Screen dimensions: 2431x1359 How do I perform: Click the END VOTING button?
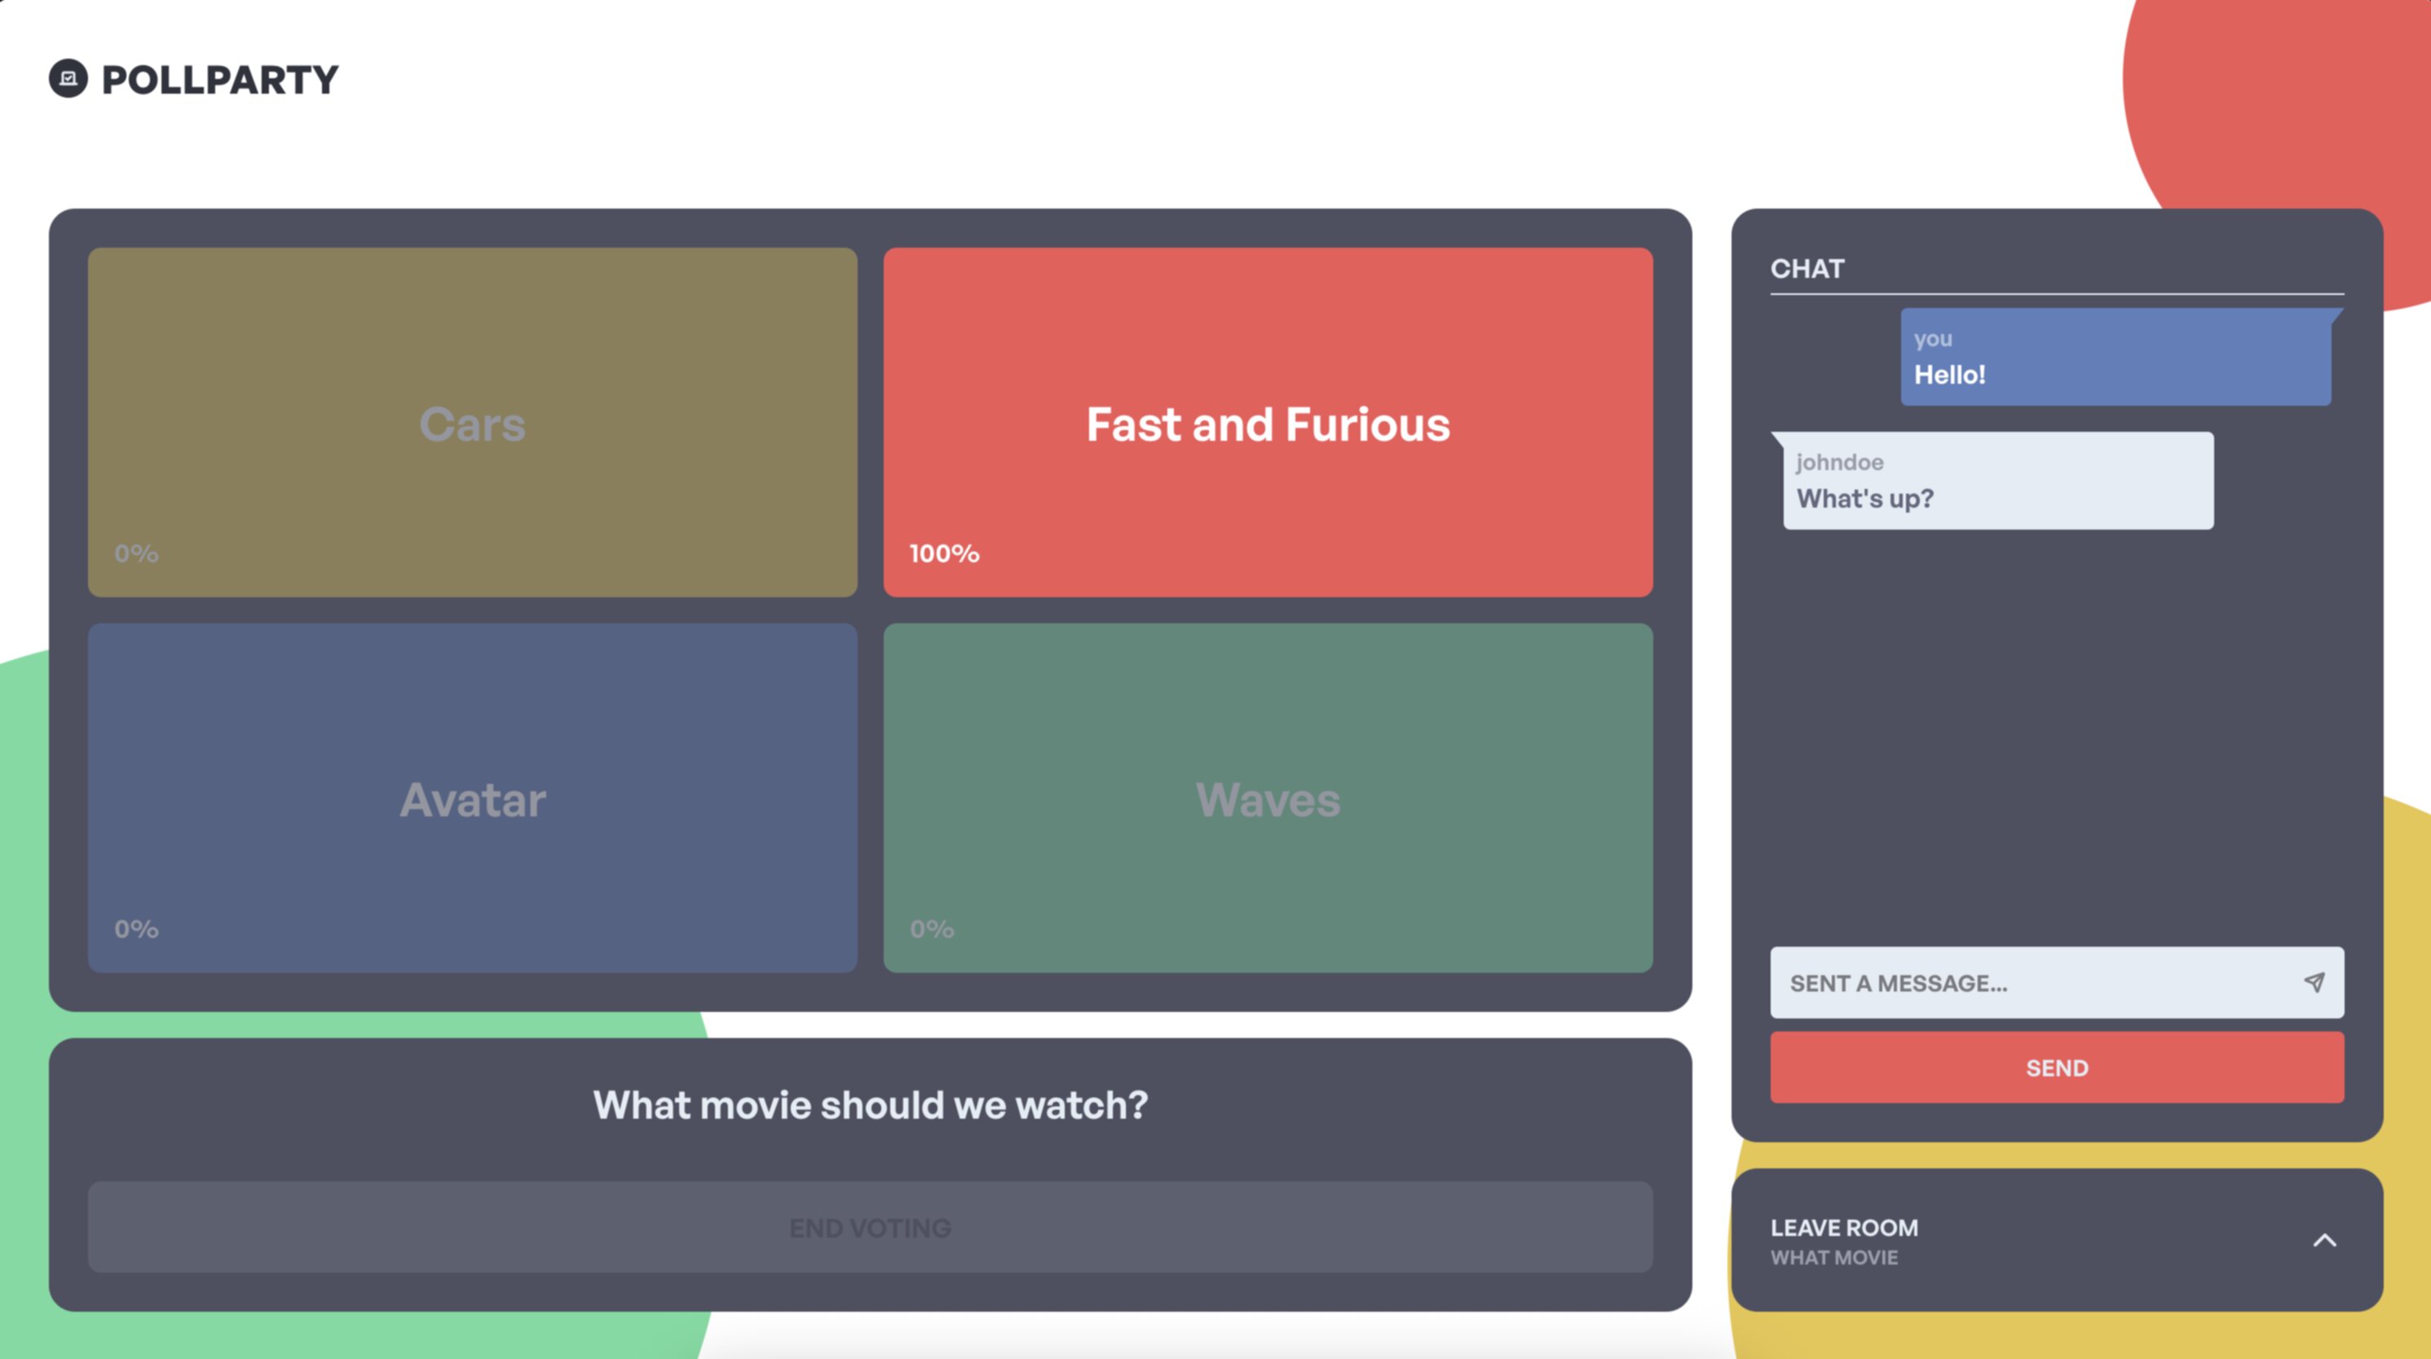pos(869,1227)
